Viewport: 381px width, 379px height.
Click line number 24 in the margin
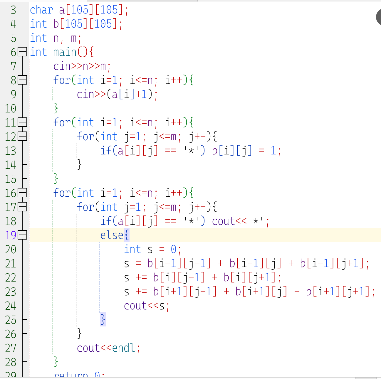pos(11,306)
